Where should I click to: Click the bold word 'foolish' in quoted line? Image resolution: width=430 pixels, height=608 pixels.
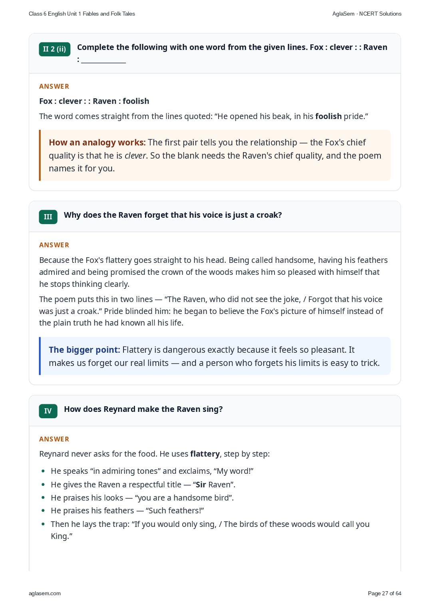[x=328, y=116]
